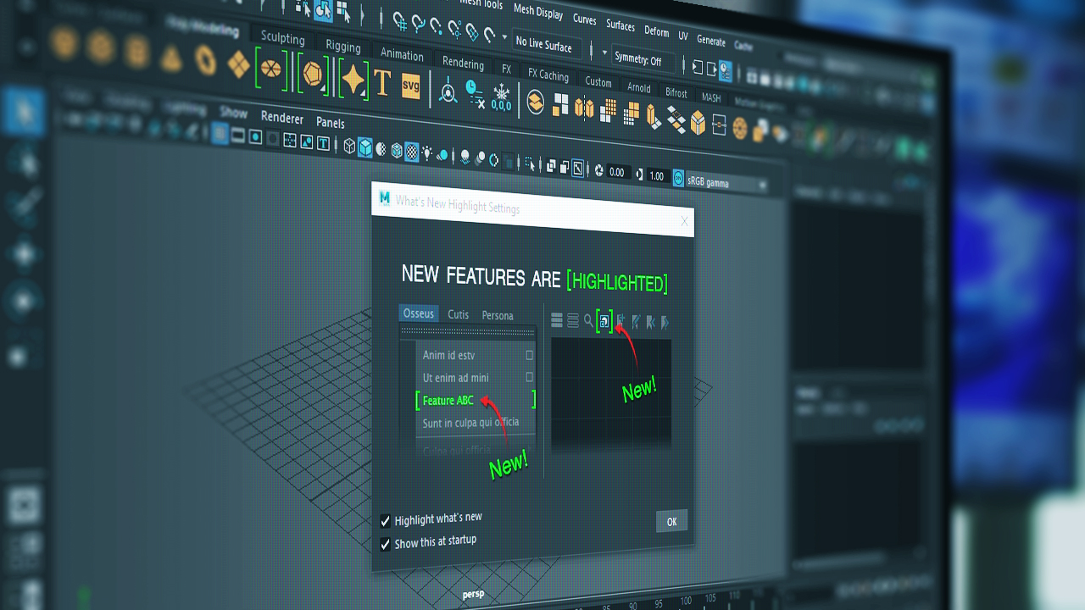Click the SVG tool shelf icon
The height and width of the screenshot is (610, 1085).
[x=411, y=86]
